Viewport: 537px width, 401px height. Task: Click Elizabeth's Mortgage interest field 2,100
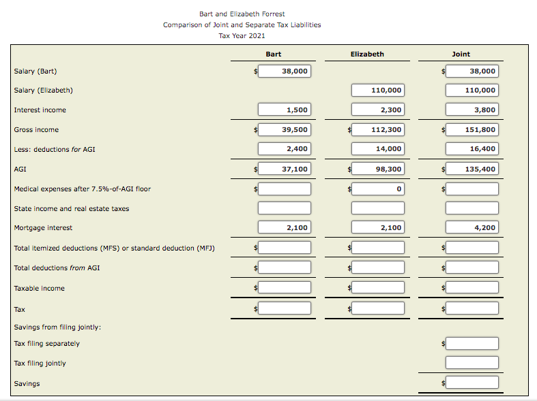378,227
